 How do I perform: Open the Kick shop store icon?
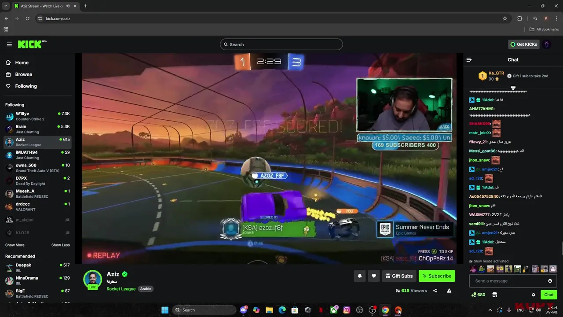494,295
